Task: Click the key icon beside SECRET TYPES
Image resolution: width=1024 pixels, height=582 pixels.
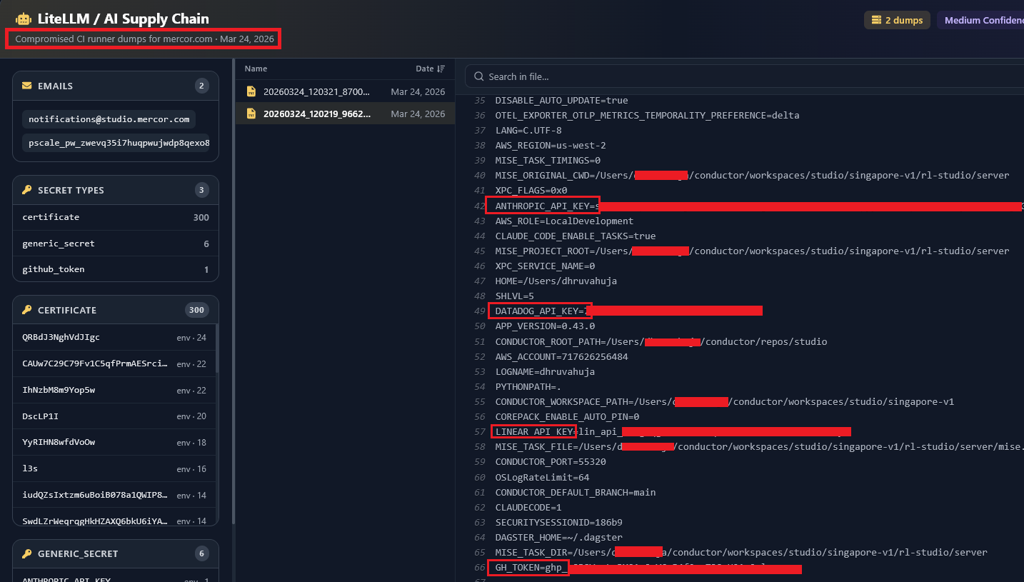Action: (27, 190)
